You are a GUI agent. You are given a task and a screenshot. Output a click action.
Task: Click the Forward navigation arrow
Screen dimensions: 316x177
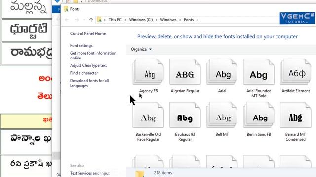77,20
